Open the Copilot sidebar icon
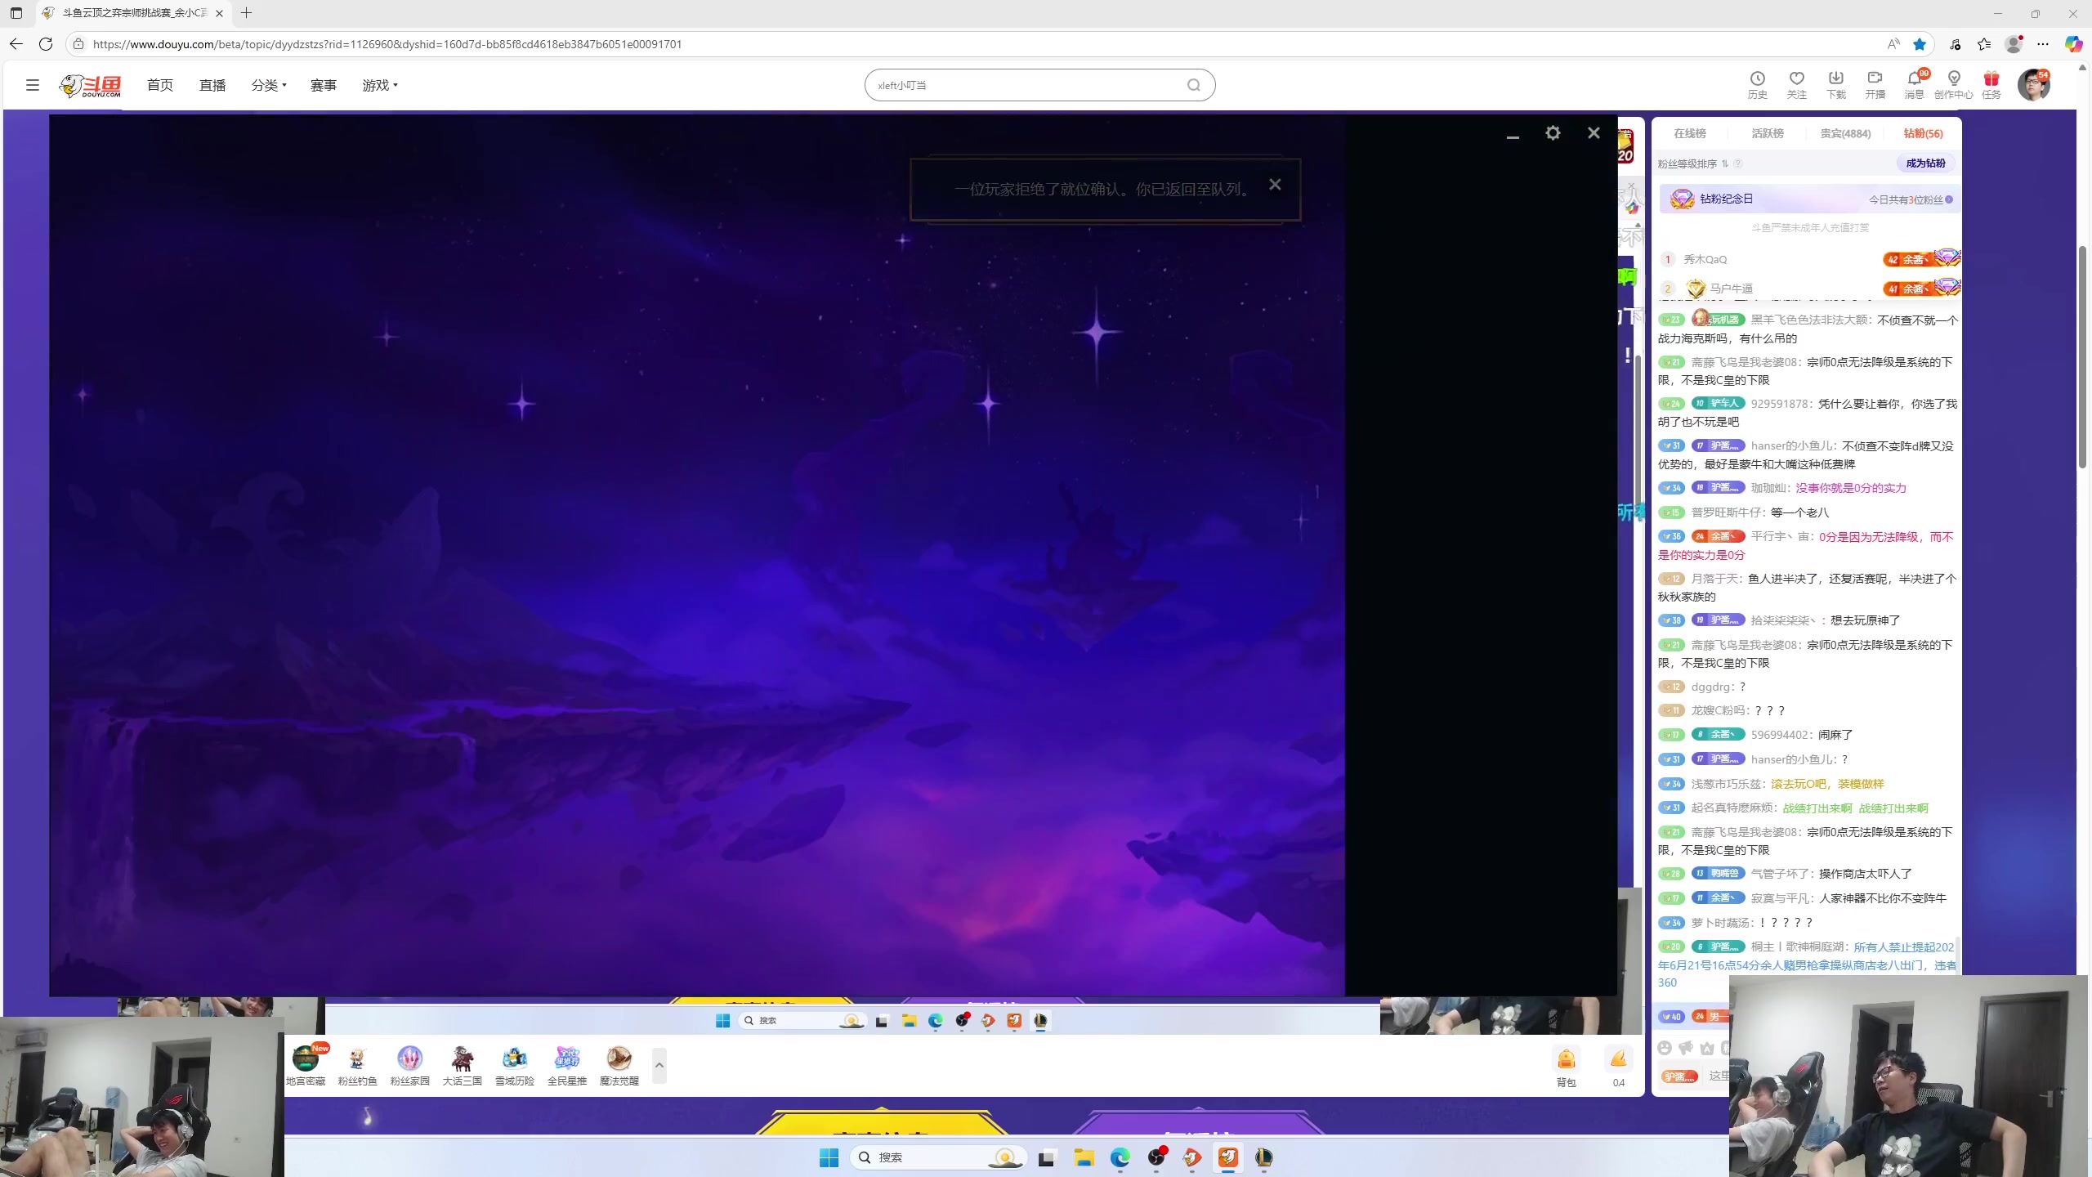 (2073, 44)
